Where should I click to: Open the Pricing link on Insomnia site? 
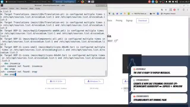119,21
